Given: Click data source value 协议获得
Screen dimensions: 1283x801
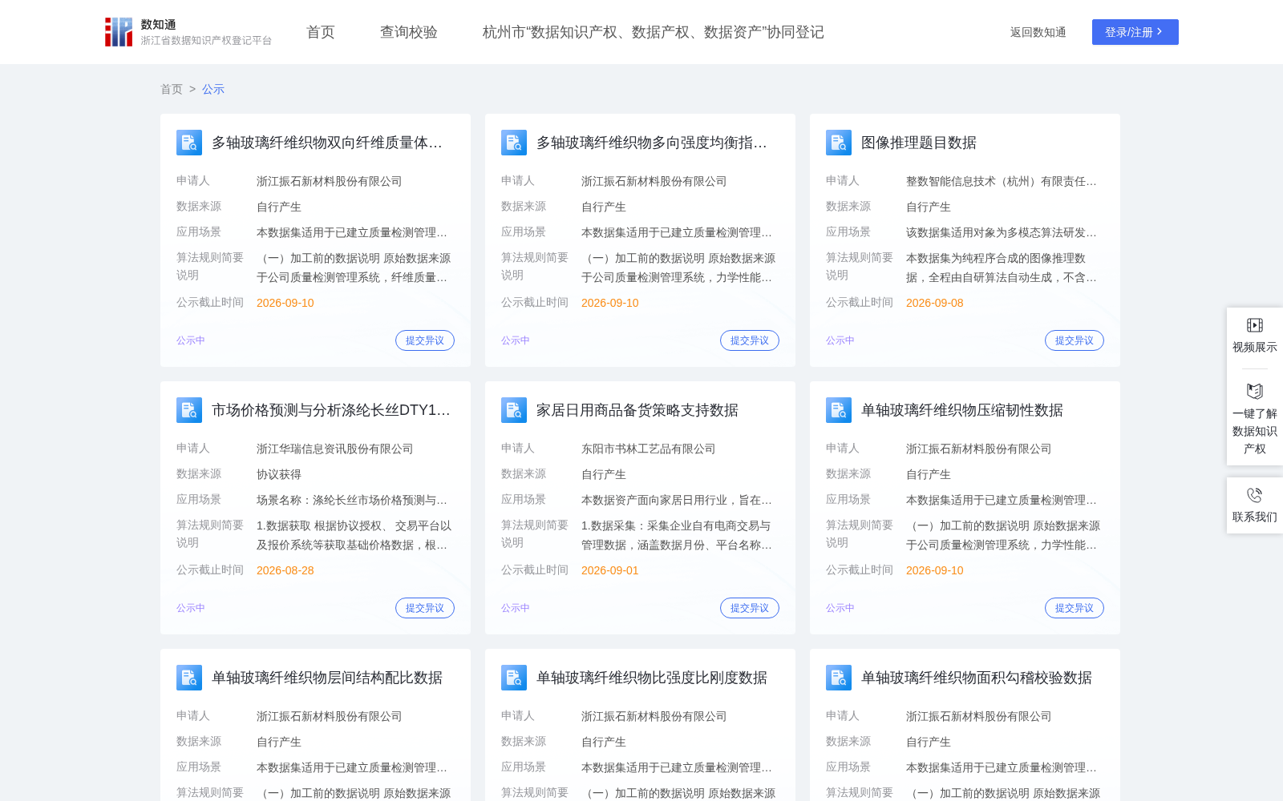Looking at the screenshot, I should [x=279, y=474].
